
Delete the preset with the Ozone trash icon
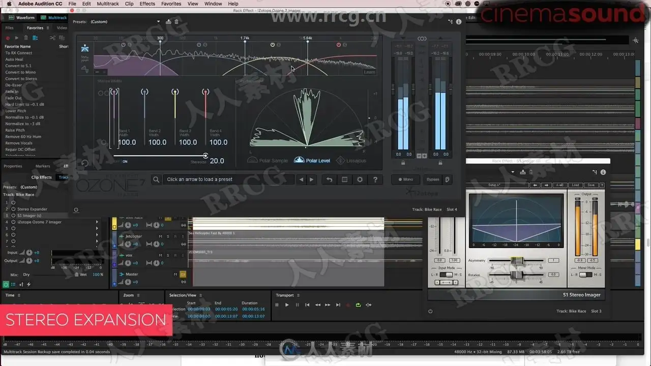(176, 21)
